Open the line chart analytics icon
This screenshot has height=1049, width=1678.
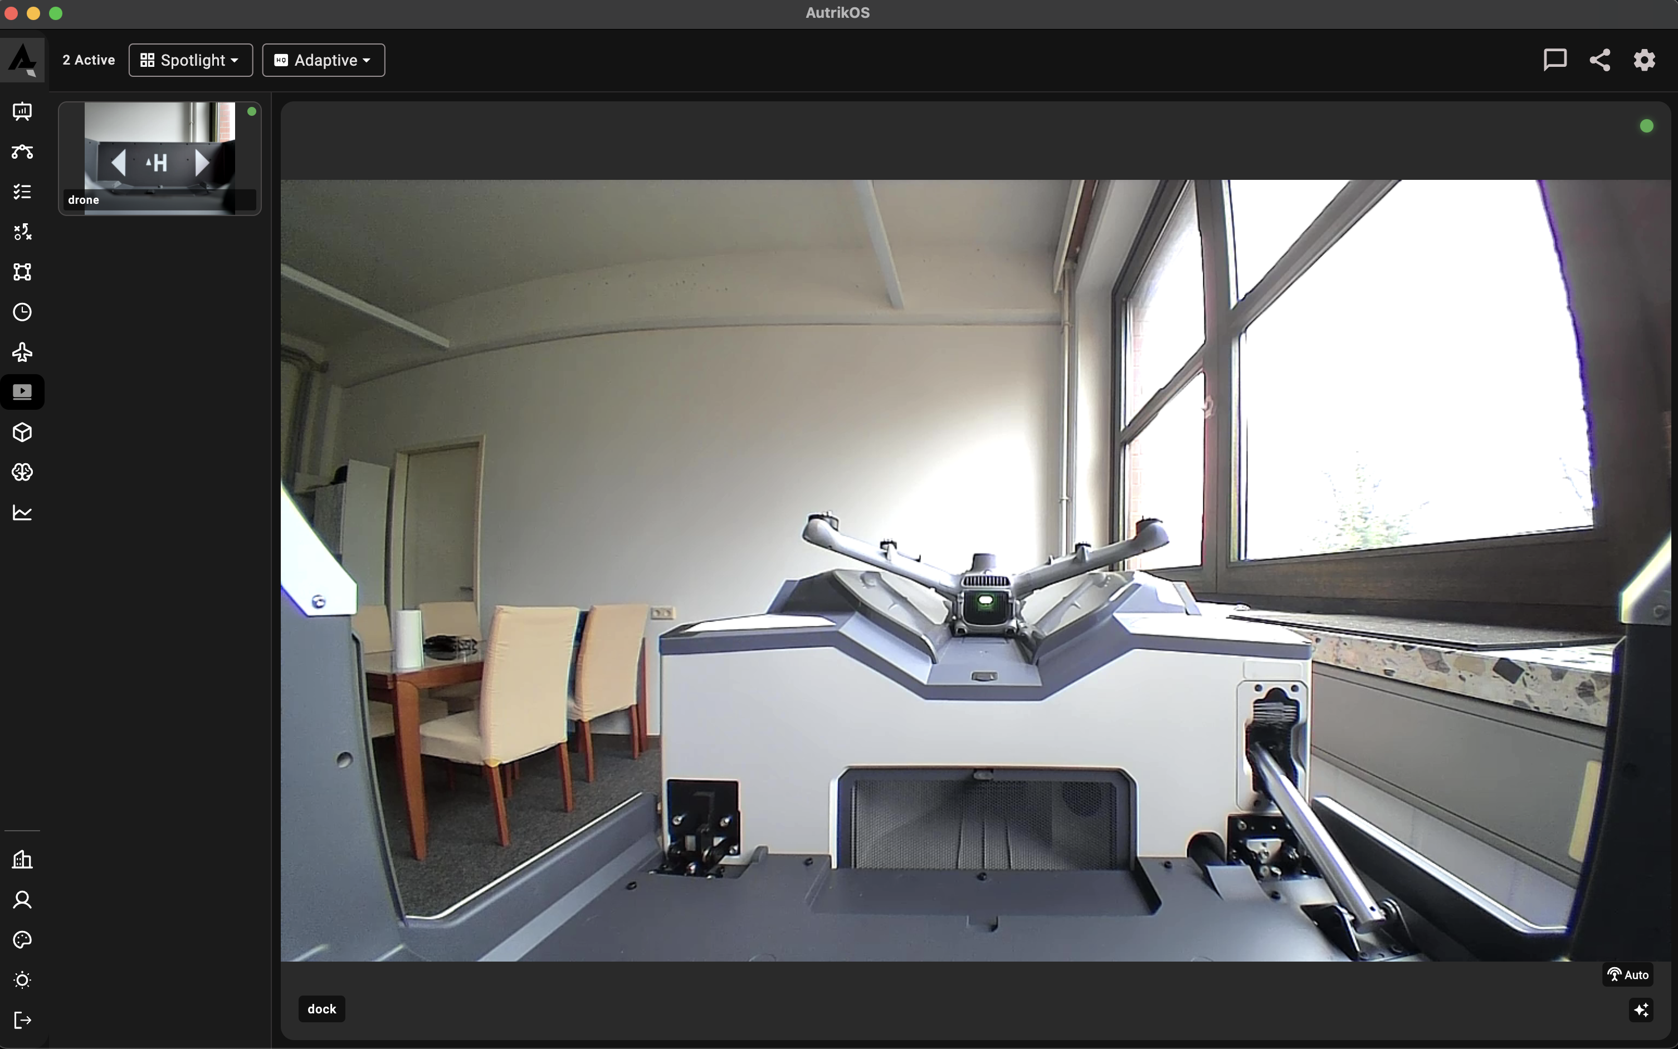(x=22, y=513)
